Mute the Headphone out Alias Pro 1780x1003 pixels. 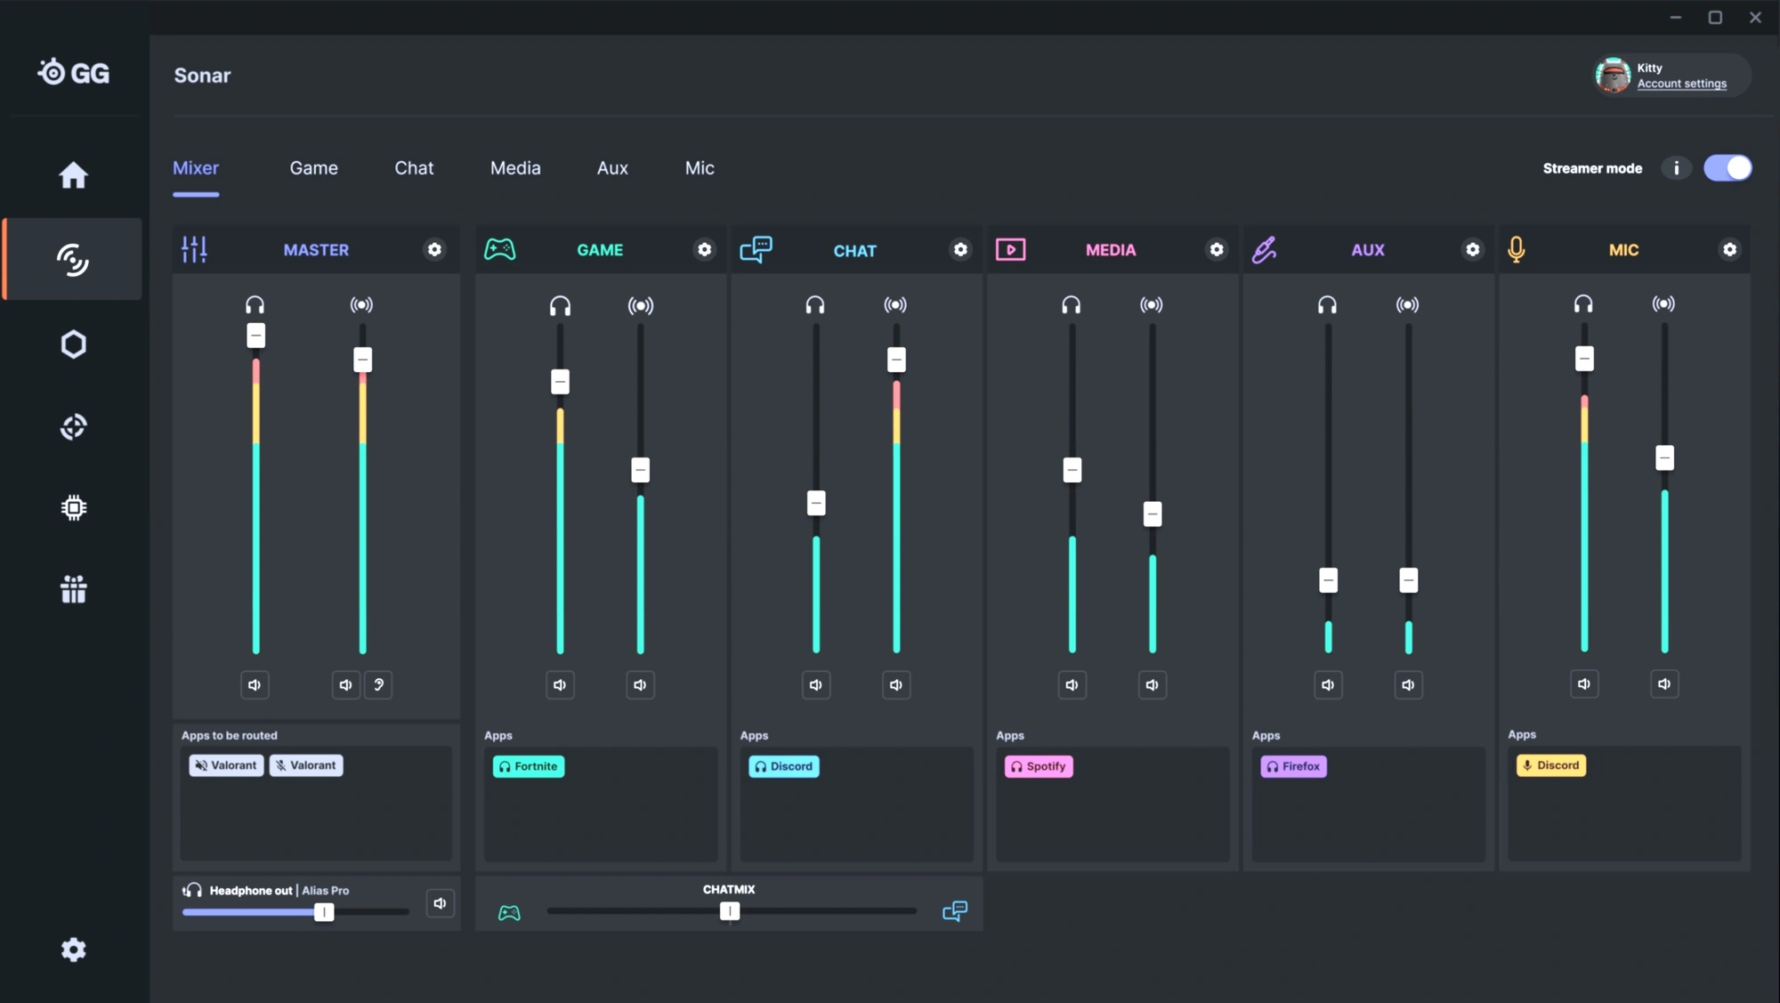(440, 904)
